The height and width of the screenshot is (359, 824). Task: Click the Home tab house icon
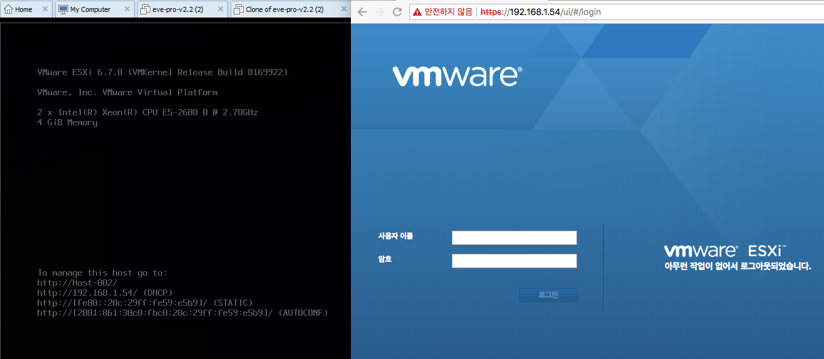point(9,9)
